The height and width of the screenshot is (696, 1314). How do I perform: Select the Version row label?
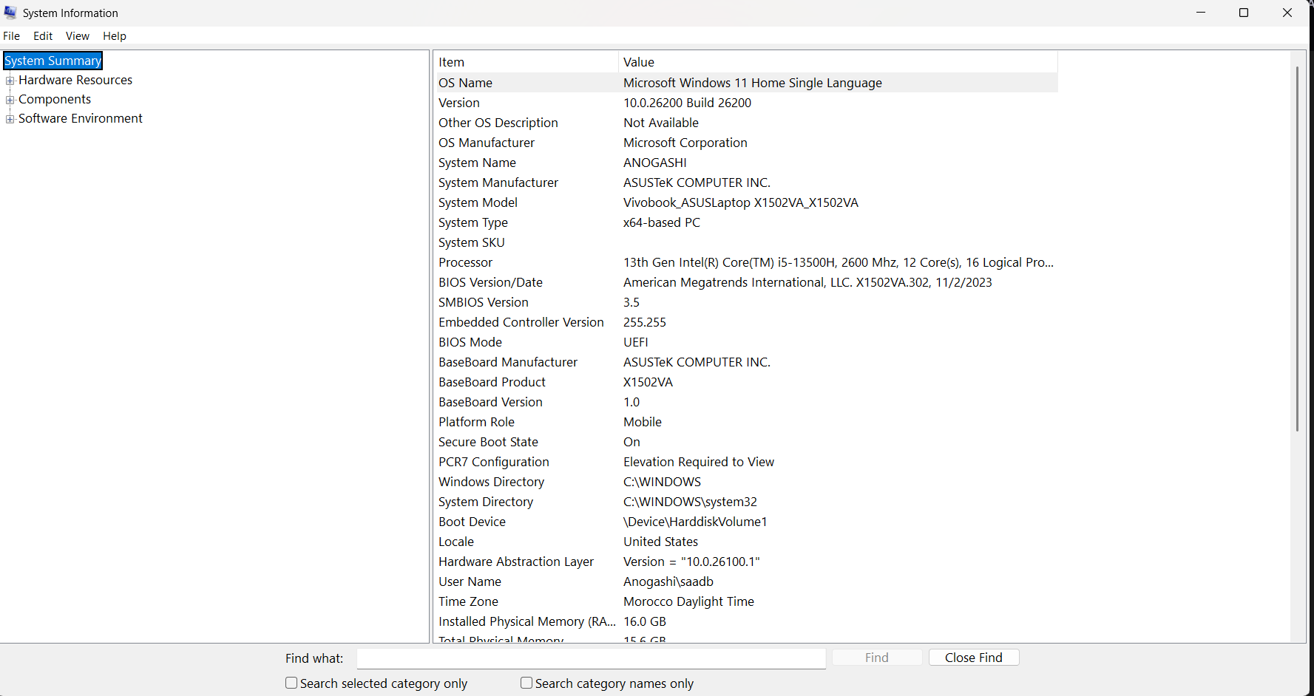(459, 103)
